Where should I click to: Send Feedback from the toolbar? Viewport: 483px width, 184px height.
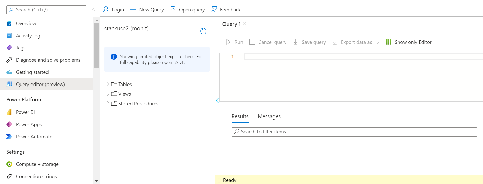click(226, 10)
